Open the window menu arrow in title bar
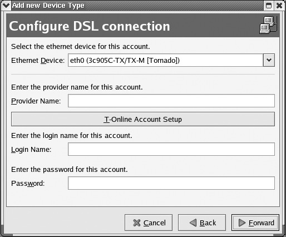The image size is (286, 237). click(x=6, y=6)
